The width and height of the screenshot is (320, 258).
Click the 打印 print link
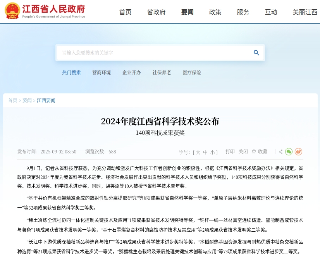(230, 152)
